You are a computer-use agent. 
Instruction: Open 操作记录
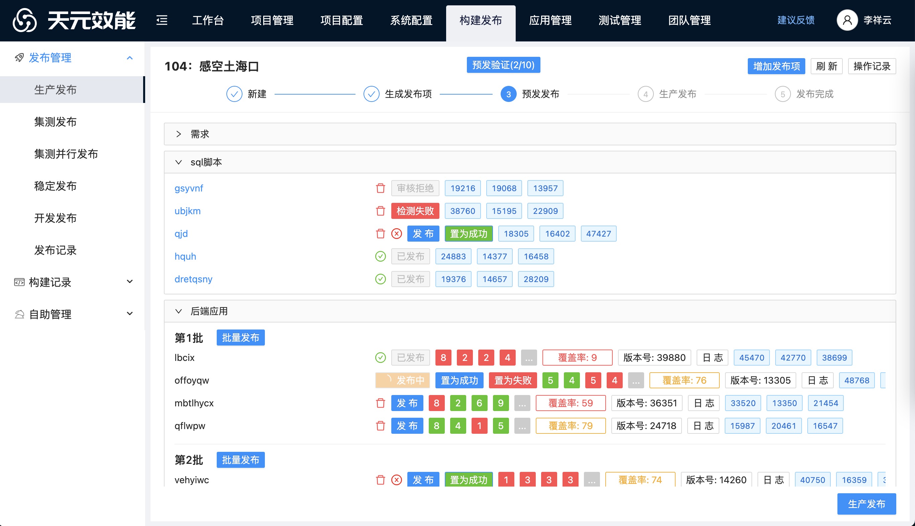[872, 66]
